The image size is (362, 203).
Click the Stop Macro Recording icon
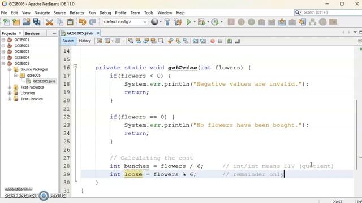click(220, 41)
